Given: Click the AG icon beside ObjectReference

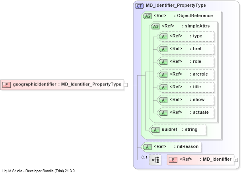Looking at the screenshot, I should (x=148, y=16).
